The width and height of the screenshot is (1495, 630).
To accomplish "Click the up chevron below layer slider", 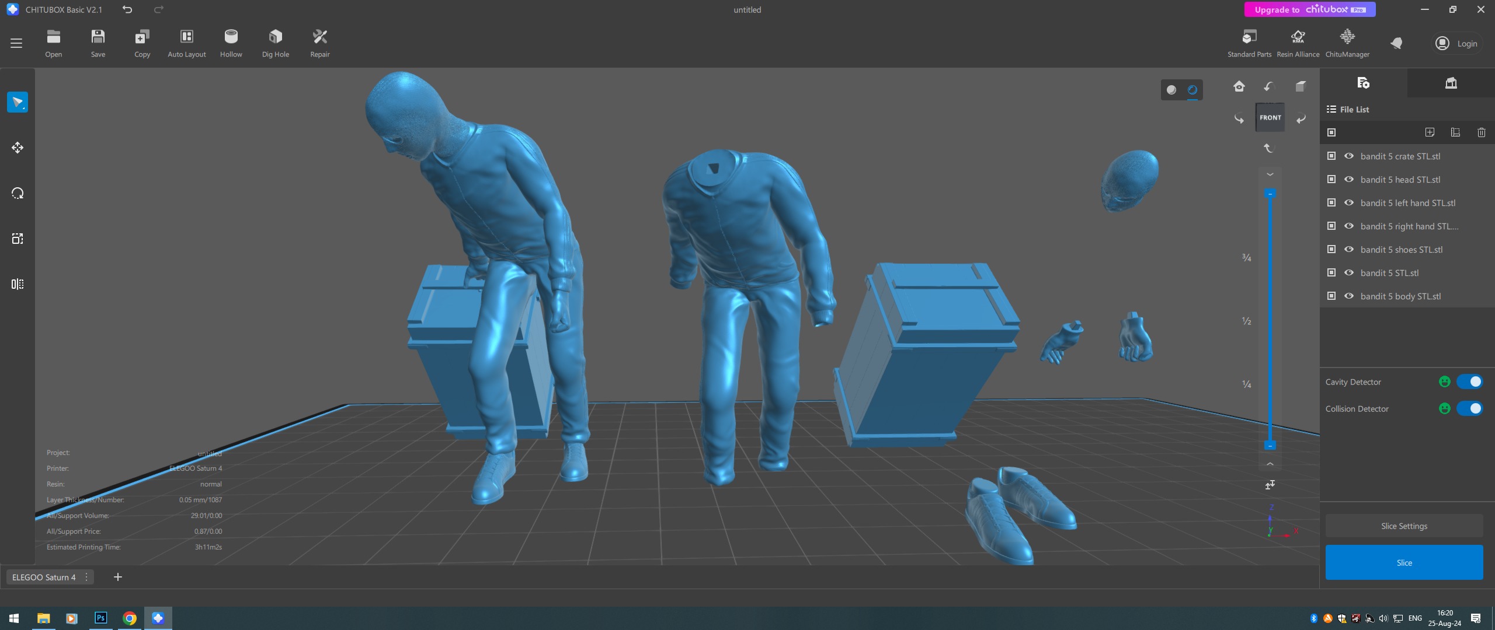I will (1270, 464).
